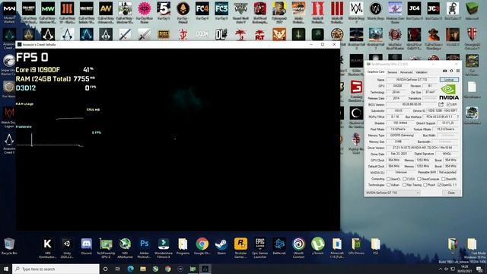
Task: Open MSI Afterburner shortcut
Action: [x=125, y=244]
